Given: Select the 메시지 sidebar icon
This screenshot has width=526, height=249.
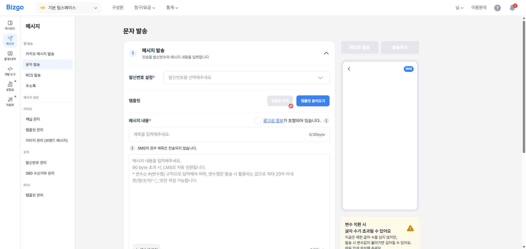Looking at the screenshot, I should [x=10, y=40].
